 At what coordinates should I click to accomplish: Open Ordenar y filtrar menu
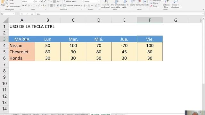click(x=167, y=4)
